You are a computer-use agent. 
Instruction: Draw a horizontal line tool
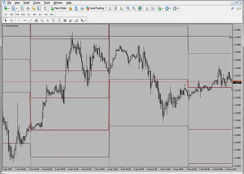tap(24, 21)
